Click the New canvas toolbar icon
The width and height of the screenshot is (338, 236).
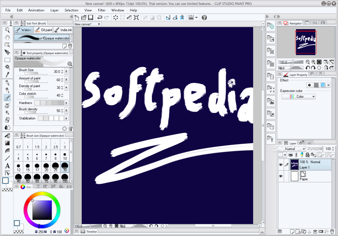(77, 17)
